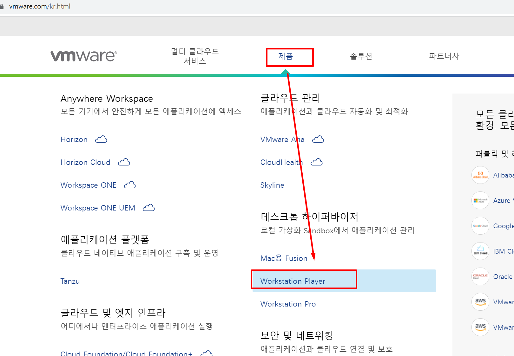Select Workstation Player
Viewport: 514px width, 356px height.
coord(344,281)
